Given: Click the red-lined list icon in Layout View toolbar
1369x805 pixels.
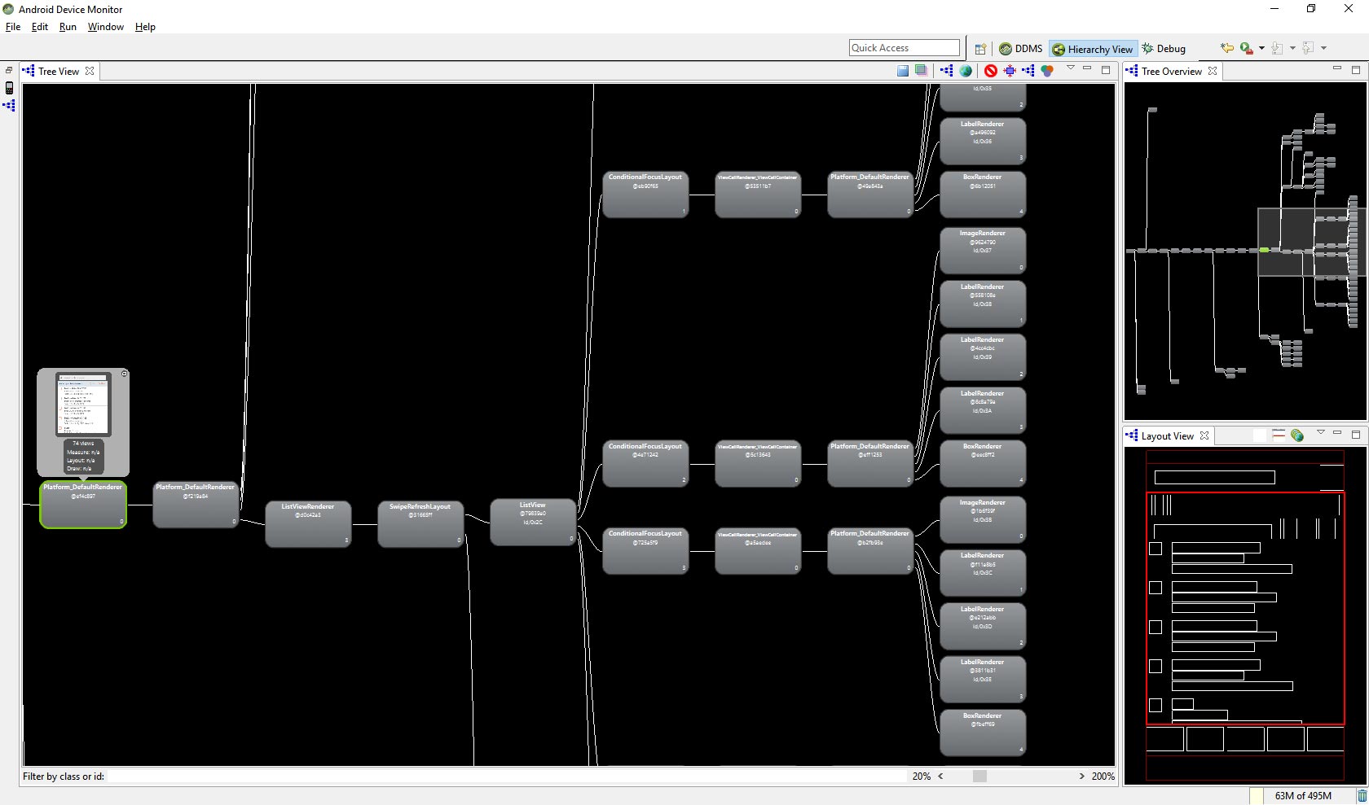Looking at the screenshot, I should coord(1279,435).
